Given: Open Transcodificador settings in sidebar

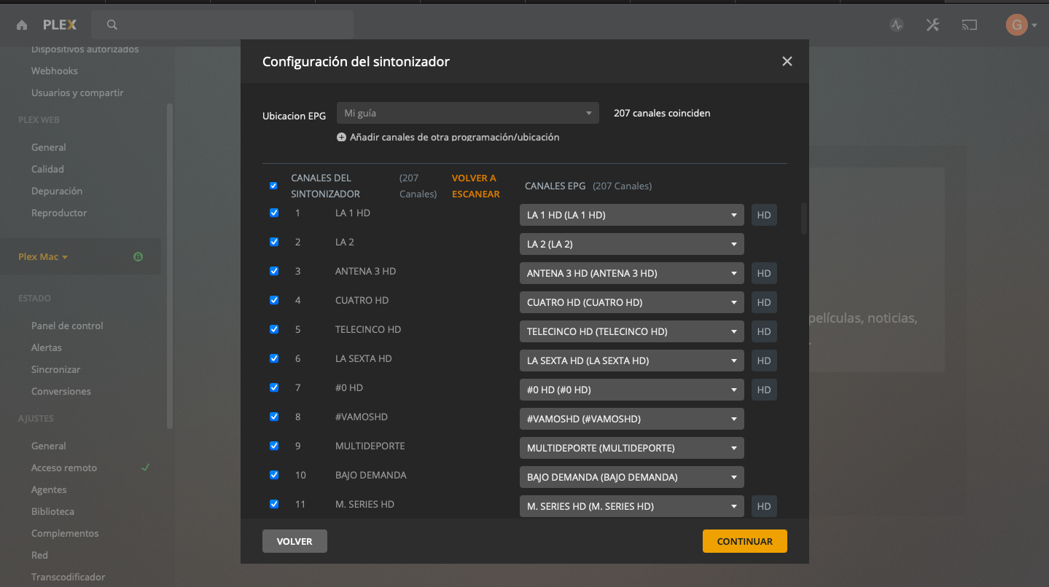Looking at the screenshot, I should 68,577.
